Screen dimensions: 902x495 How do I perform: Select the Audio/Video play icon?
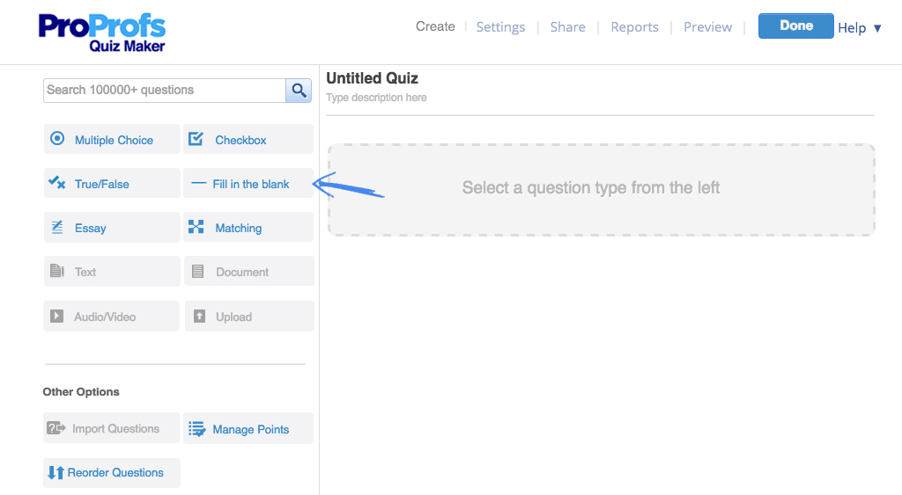56,316
